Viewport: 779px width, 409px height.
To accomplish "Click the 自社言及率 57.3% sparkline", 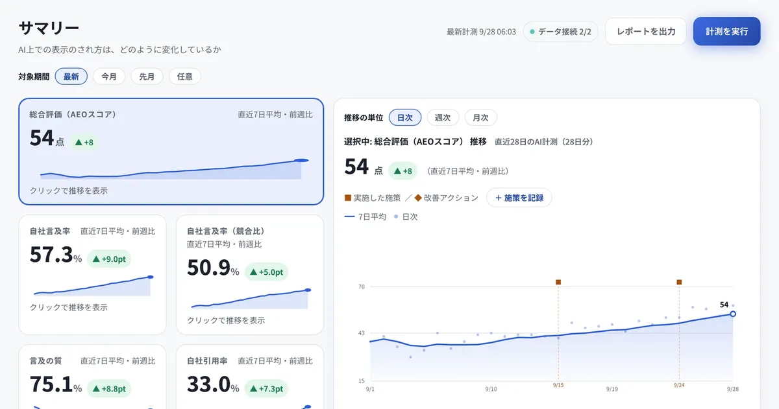I will 93,286.
